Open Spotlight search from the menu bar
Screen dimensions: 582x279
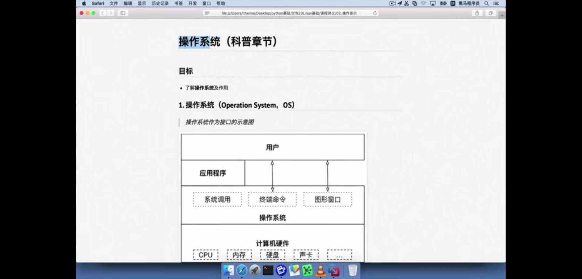coord(487,4)
